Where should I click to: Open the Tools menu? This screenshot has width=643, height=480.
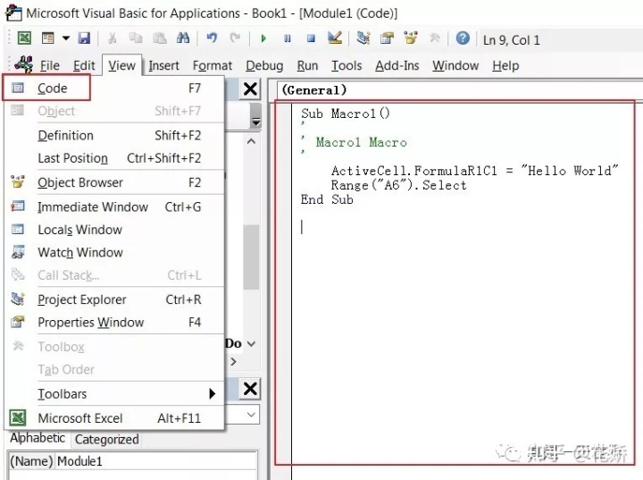tap(347, 65)
